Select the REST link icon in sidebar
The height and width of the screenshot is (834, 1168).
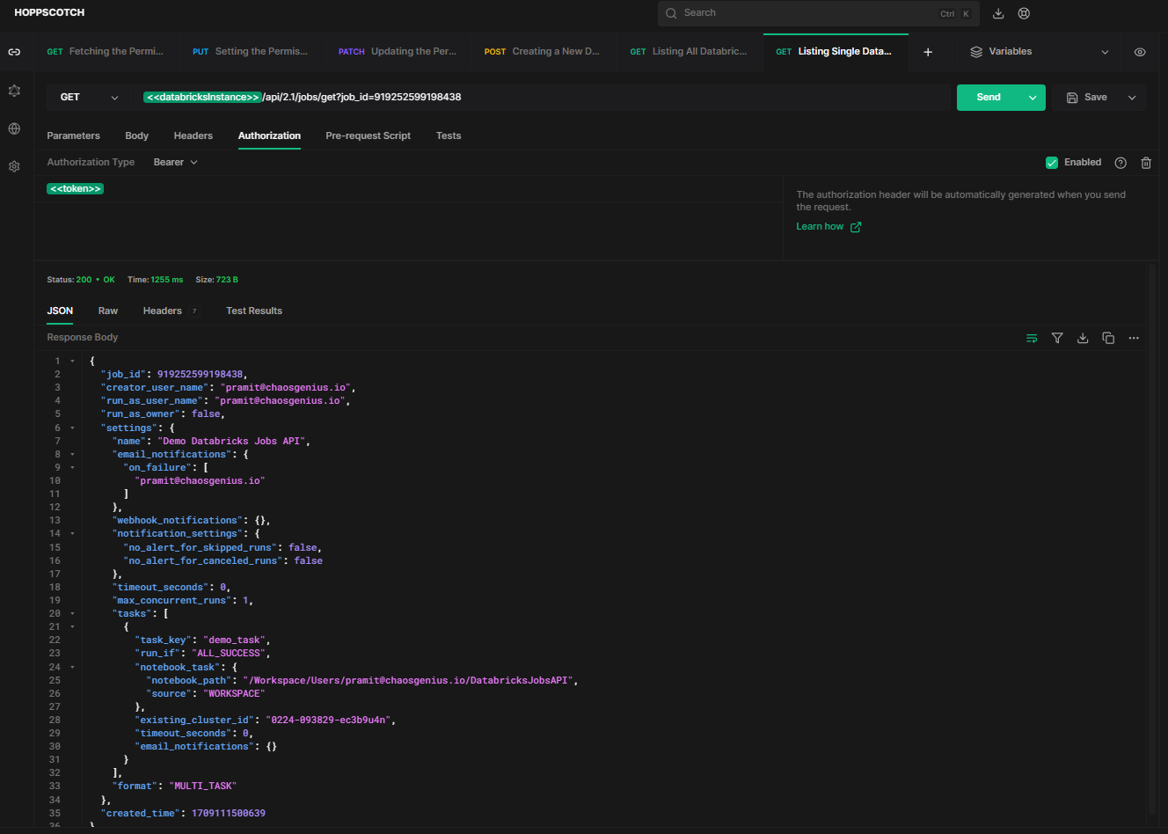tap(13, 52)
